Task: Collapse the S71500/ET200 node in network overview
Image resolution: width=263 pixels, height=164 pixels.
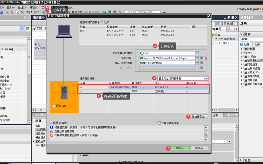Action: coord(216,39)
